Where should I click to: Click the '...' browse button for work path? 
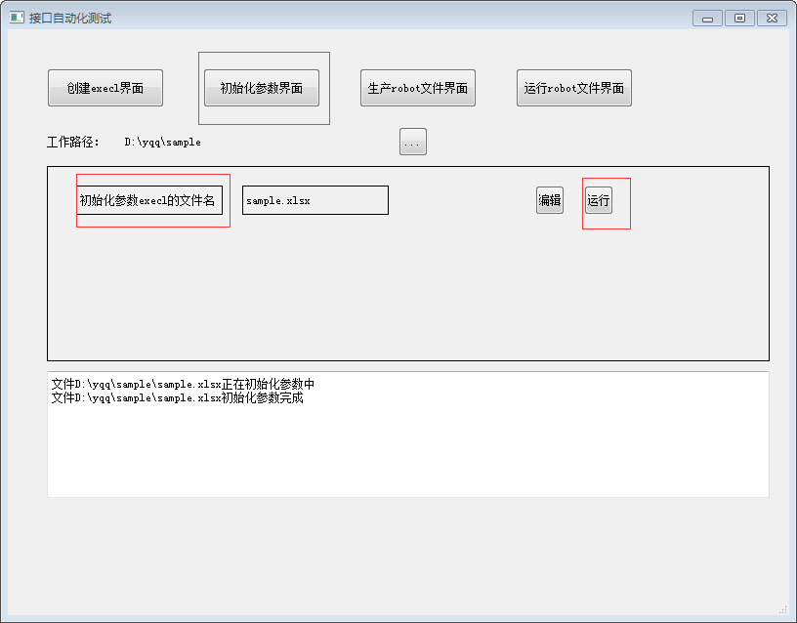[413, 142]
